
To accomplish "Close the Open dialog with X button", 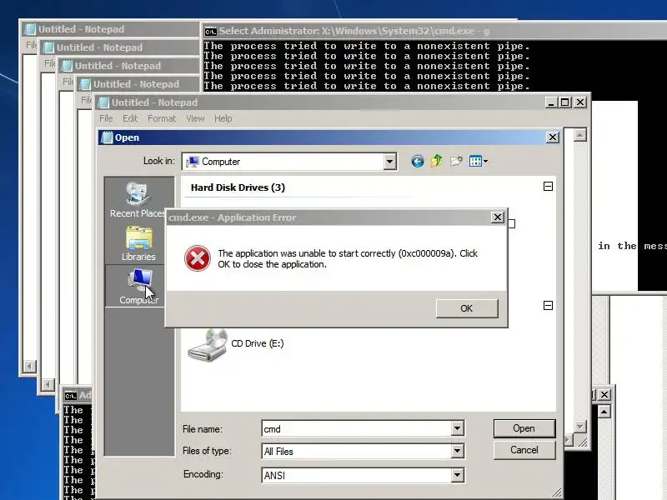I will [x=552, y=137].
